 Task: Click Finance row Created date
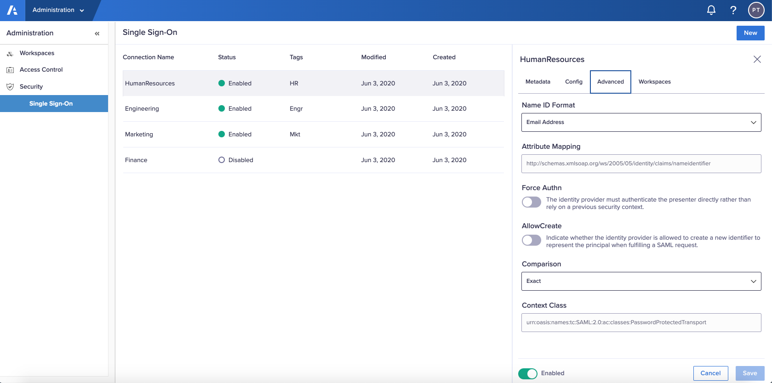point(450,160)
